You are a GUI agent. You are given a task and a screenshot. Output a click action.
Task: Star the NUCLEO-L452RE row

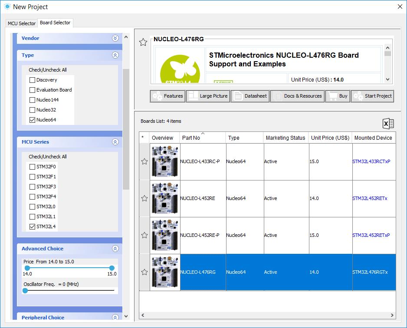point(144,198)
